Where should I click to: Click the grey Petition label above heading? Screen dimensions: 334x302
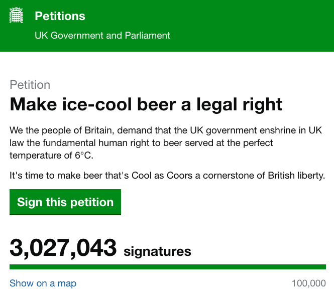pyautogui.click(x=30, y=85)
